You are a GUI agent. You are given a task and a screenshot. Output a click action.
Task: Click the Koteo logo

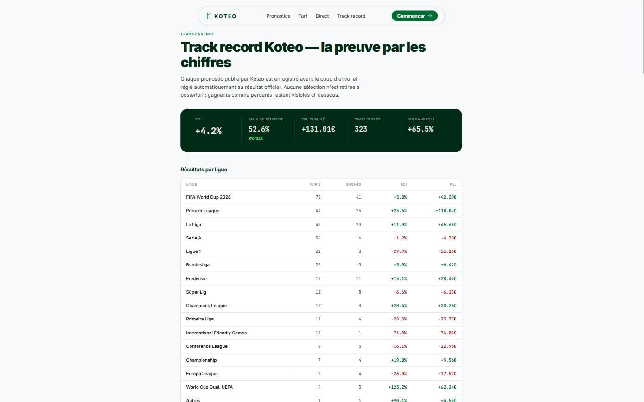point(221,16)
